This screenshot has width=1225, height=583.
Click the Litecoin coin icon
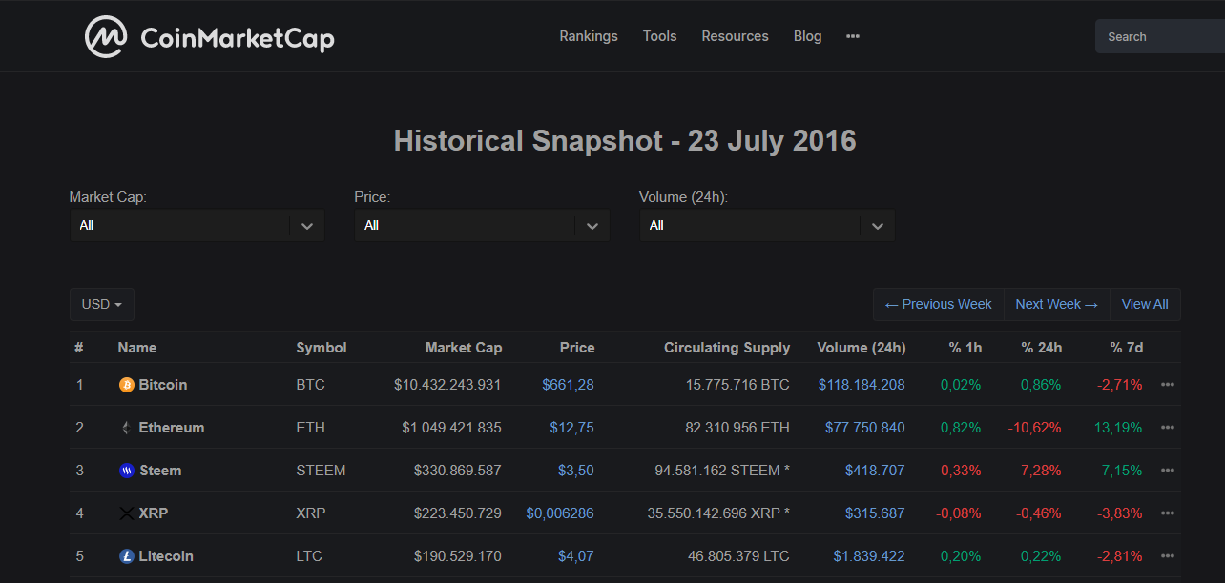[127, 556]
